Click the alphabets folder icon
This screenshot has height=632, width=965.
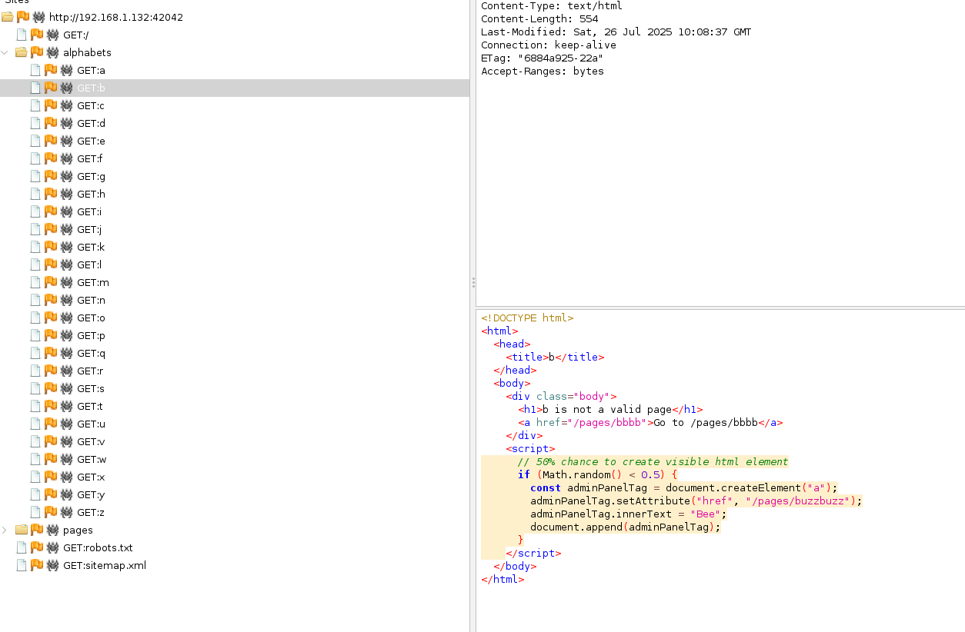(x=22, y=52)
